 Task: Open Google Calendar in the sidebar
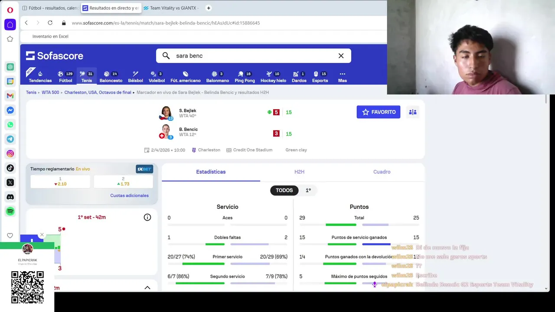[x=10, y=81]
